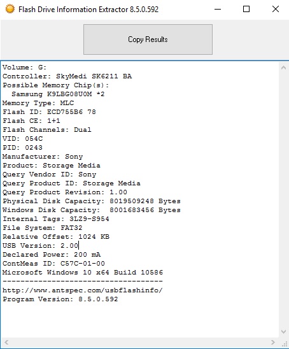Click the 'Product: Storage Media' line
The height and width of the screenshot is (349, 289).
coord(52,166)
